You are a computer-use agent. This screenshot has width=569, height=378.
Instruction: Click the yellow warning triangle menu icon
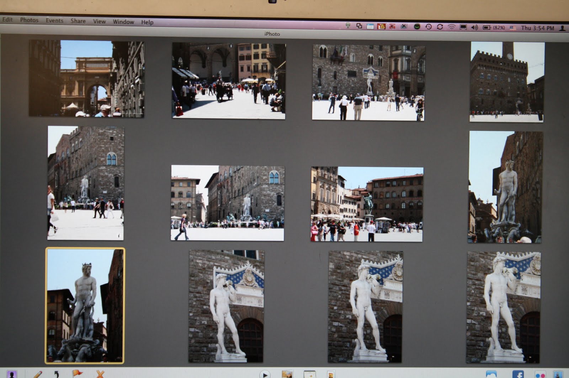tap(381, 26)
